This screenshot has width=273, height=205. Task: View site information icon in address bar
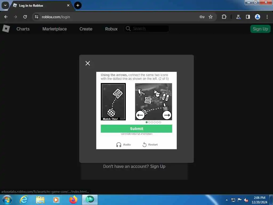[37, 17]
